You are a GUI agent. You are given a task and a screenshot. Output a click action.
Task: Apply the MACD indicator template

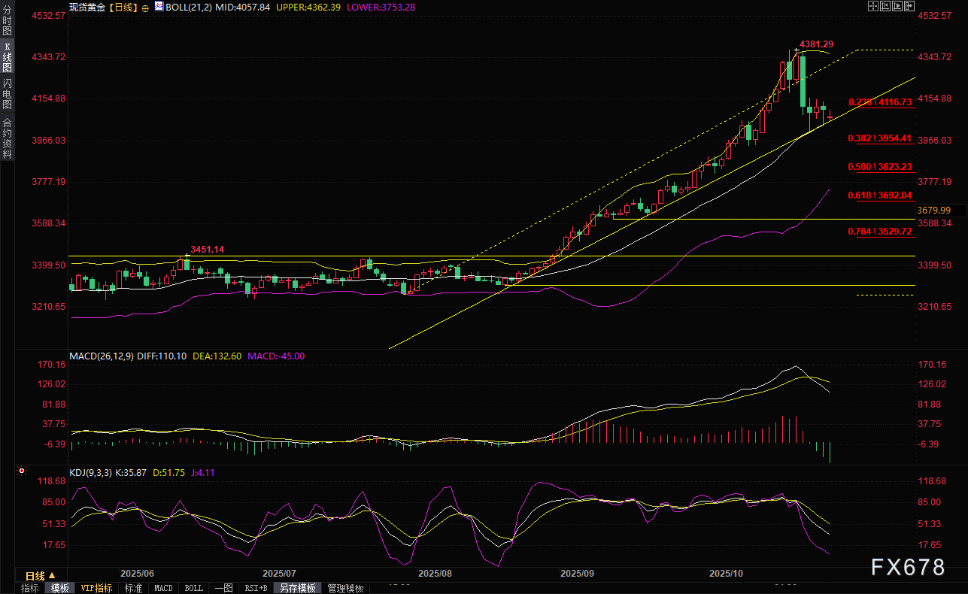coord(163,588)
